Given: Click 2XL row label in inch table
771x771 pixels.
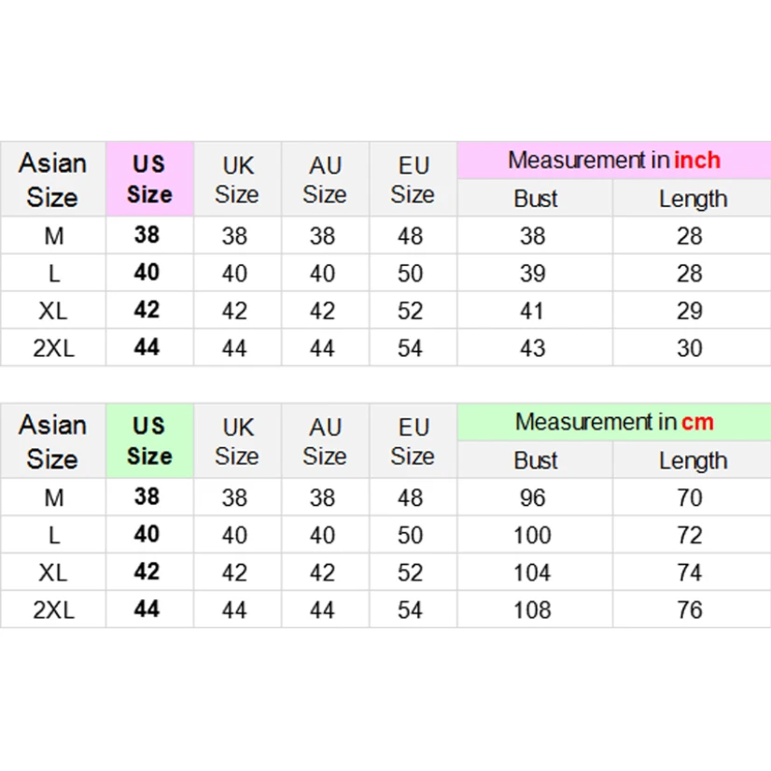Looking at the screenshot, I should (x=53, y=348).
